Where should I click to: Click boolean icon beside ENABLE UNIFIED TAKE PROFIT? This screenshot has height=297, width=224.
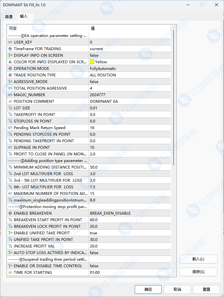(10, 233)
